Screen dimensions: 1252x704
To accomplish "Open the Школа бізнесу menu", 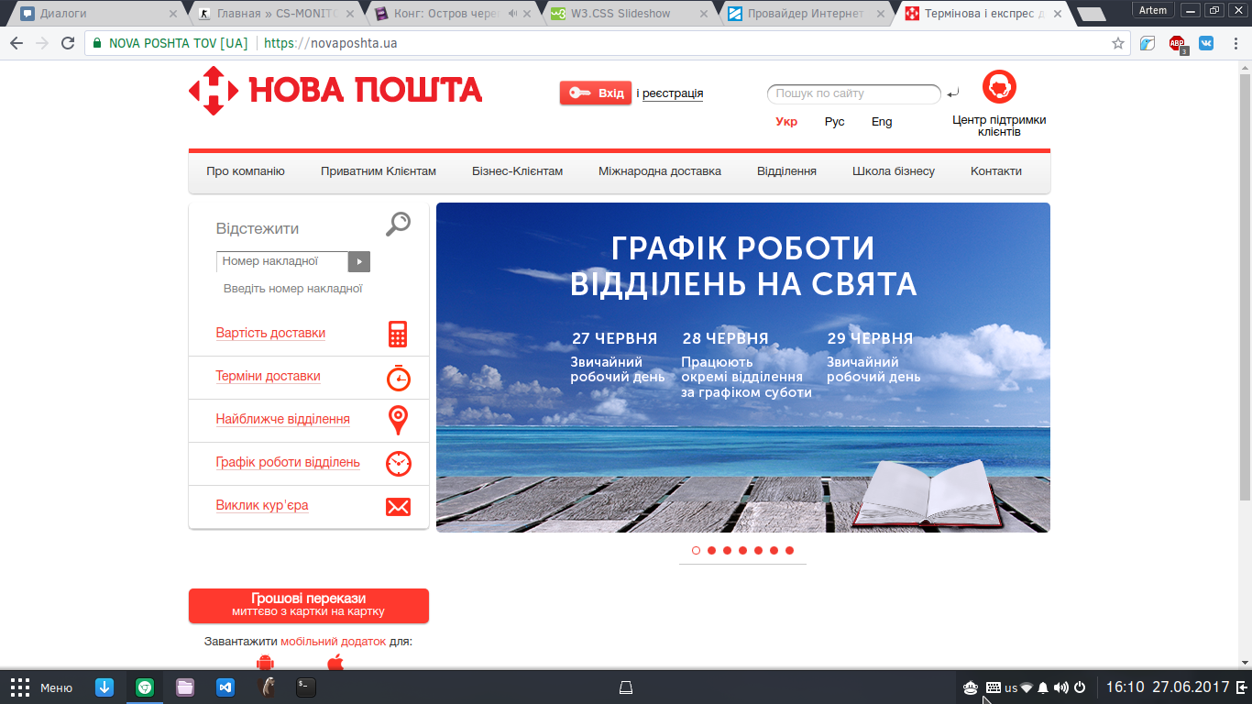I will (x=894, y=171).
